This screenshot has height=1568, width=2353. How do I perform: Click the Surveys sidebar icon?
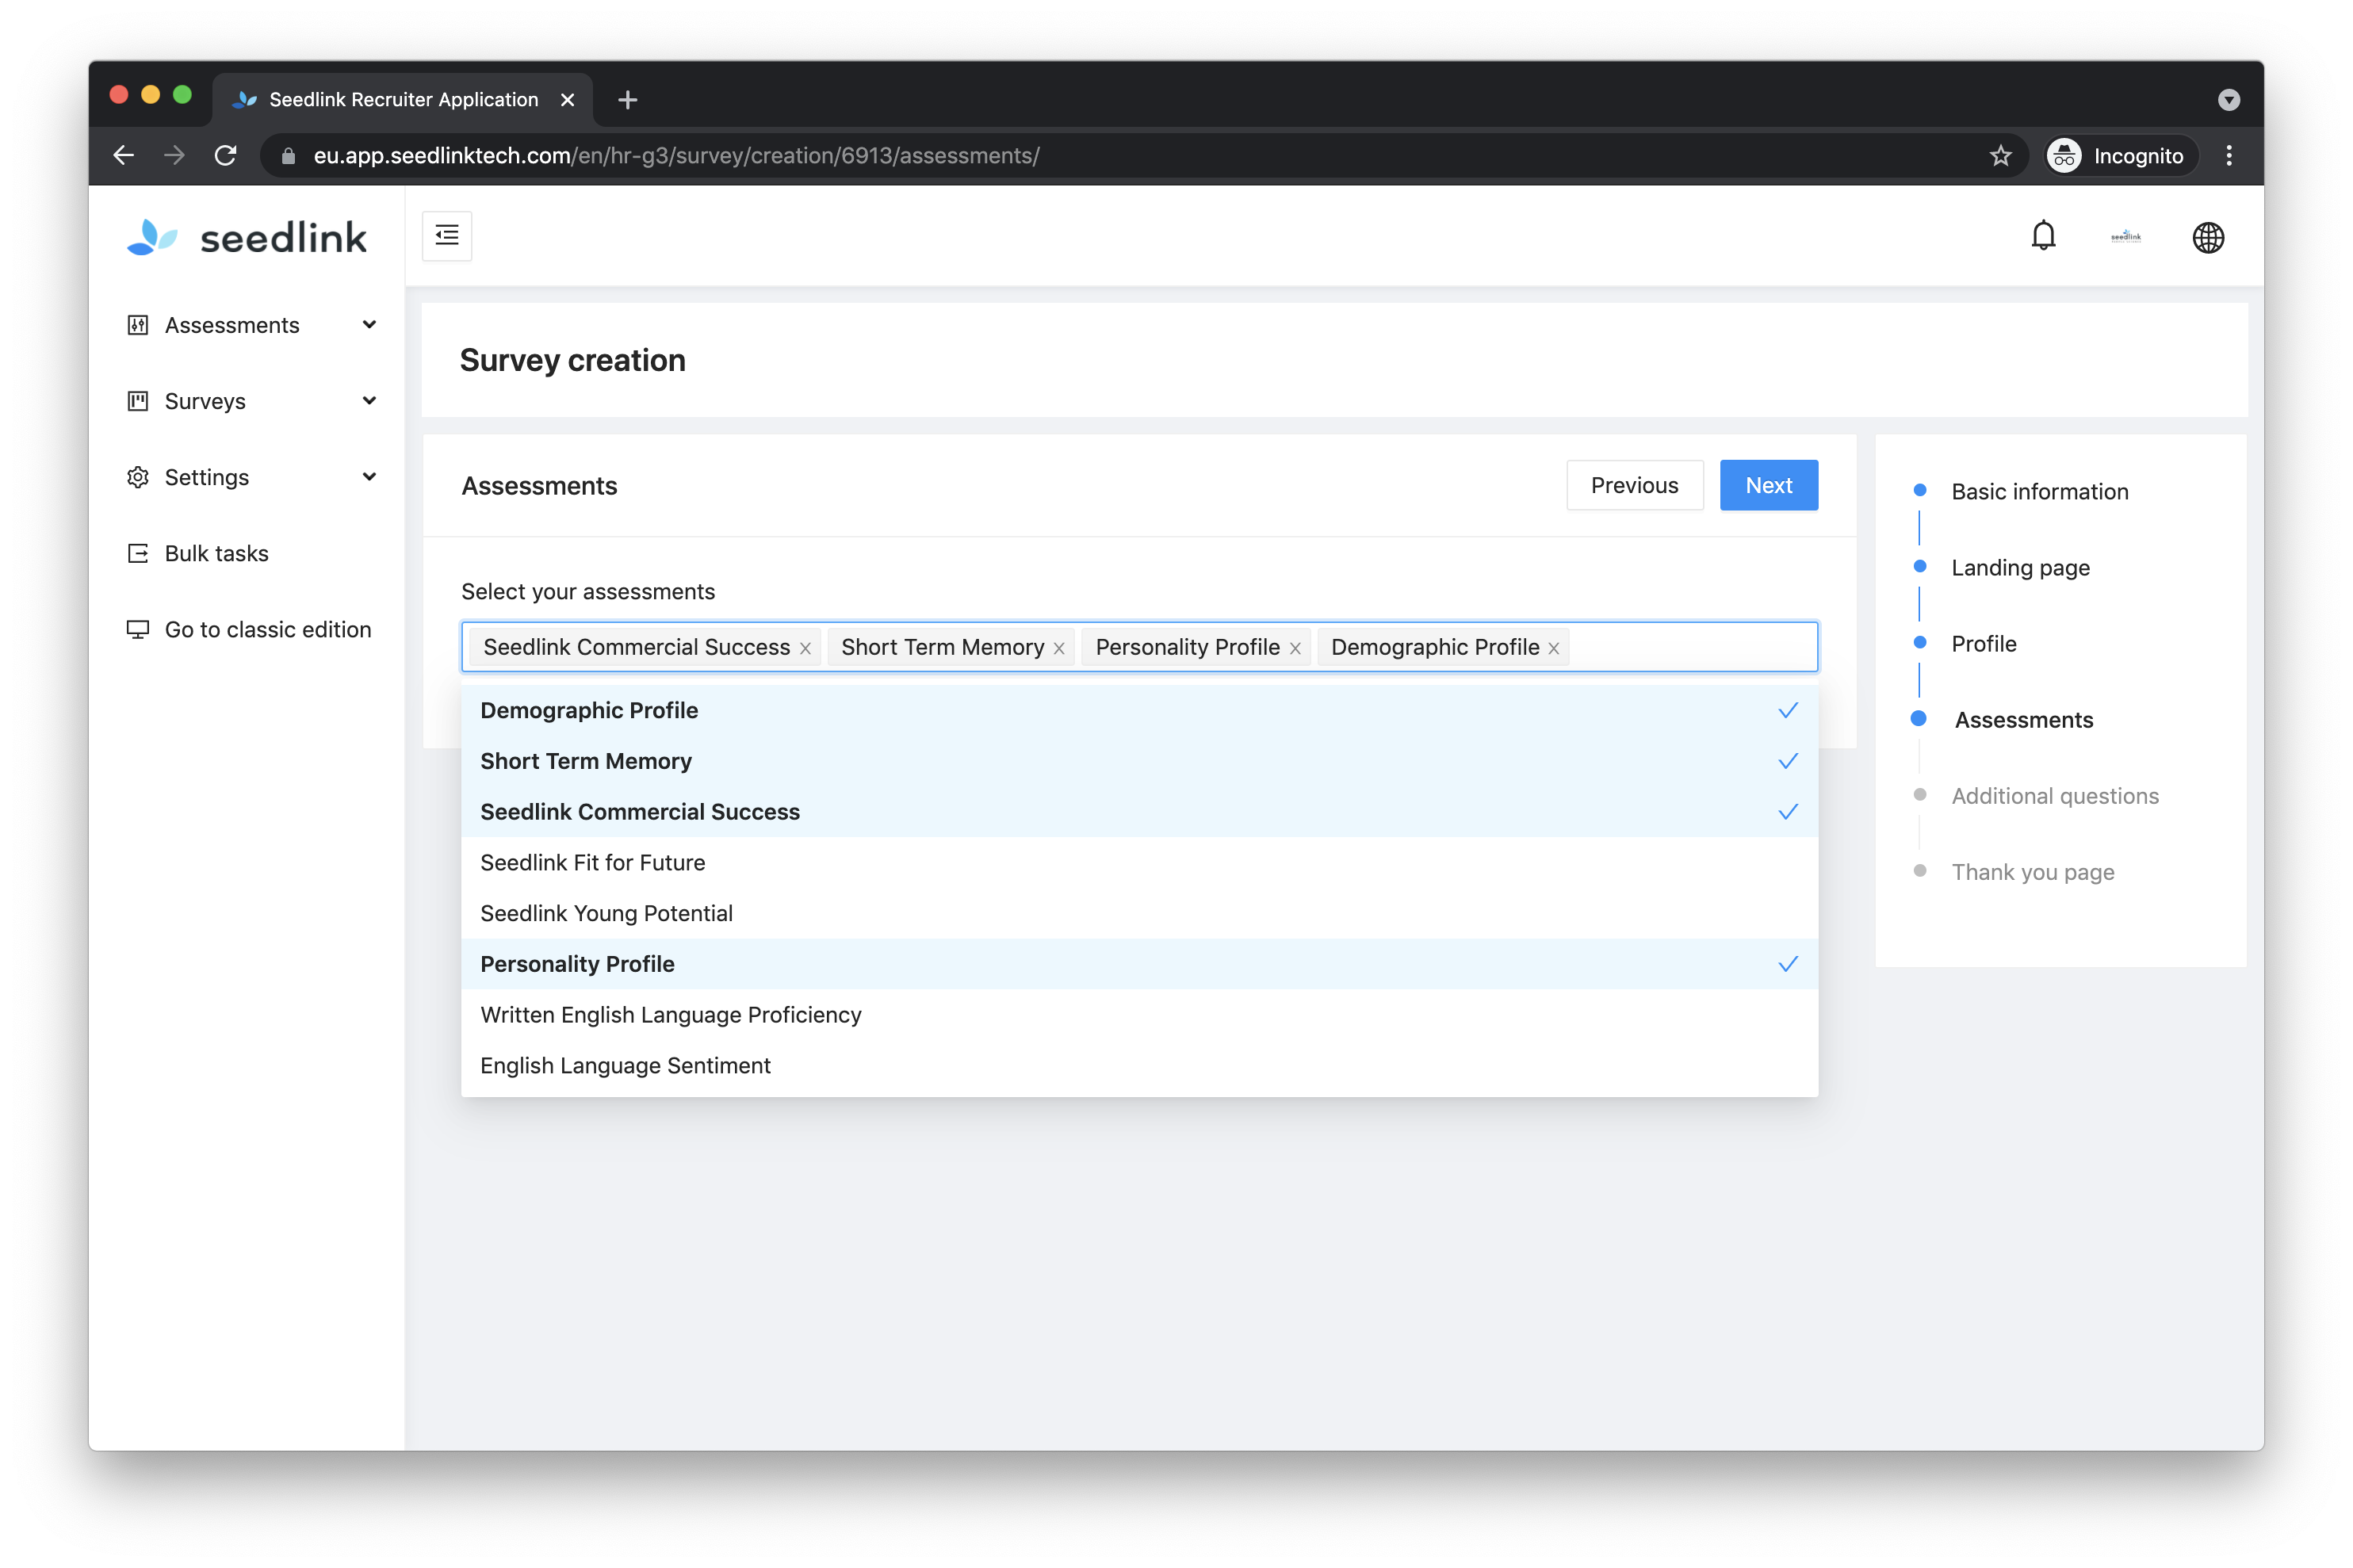coord(138,401)
